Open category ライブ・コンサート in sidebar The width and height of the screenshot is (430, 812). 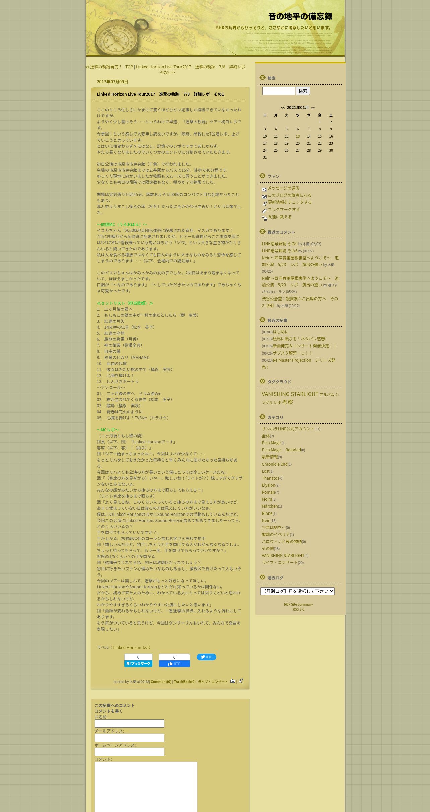pos(280,563)
